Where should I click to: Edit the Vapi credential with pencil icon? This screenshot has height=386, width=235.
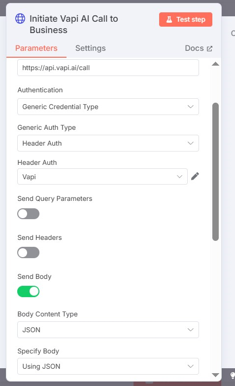click(x=195, y=176)
